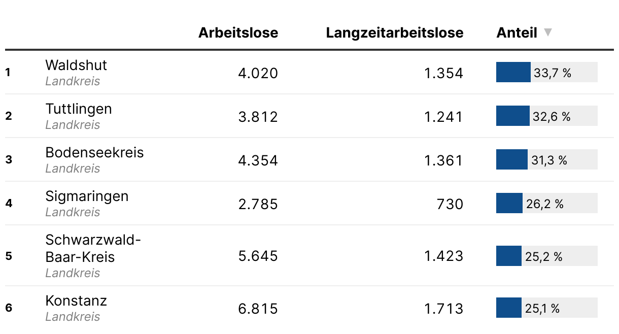Select Konstanz in the table

point(76,300)
